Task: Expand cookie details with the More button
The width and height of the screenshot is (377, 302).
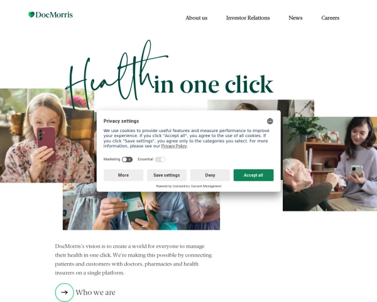Action: click(123, 175)
